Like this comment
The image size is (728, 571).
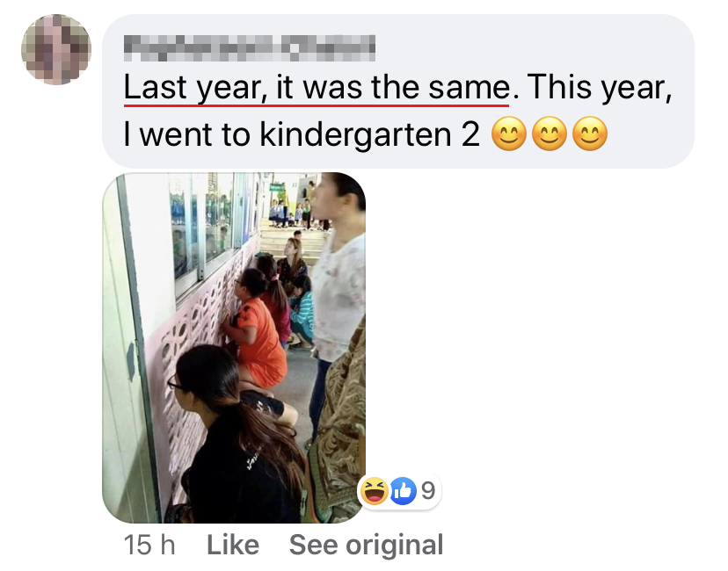point(233,545)
